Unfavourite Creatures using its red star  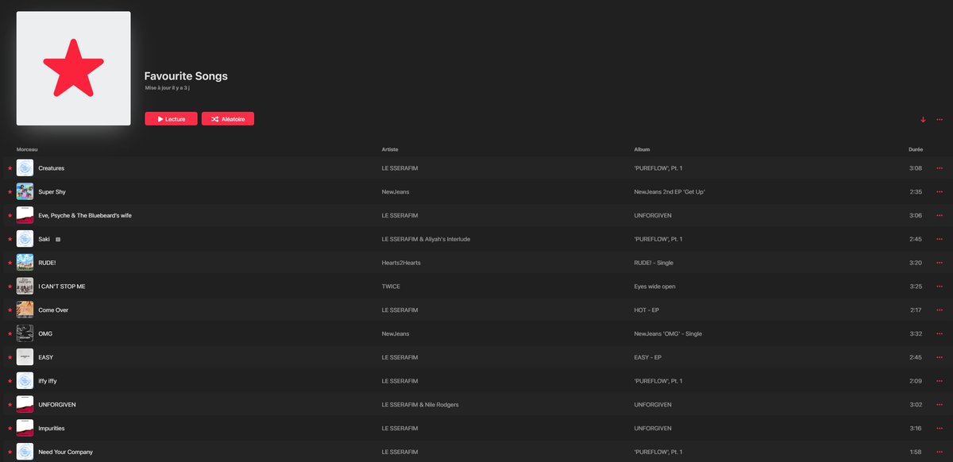point(10,168)
